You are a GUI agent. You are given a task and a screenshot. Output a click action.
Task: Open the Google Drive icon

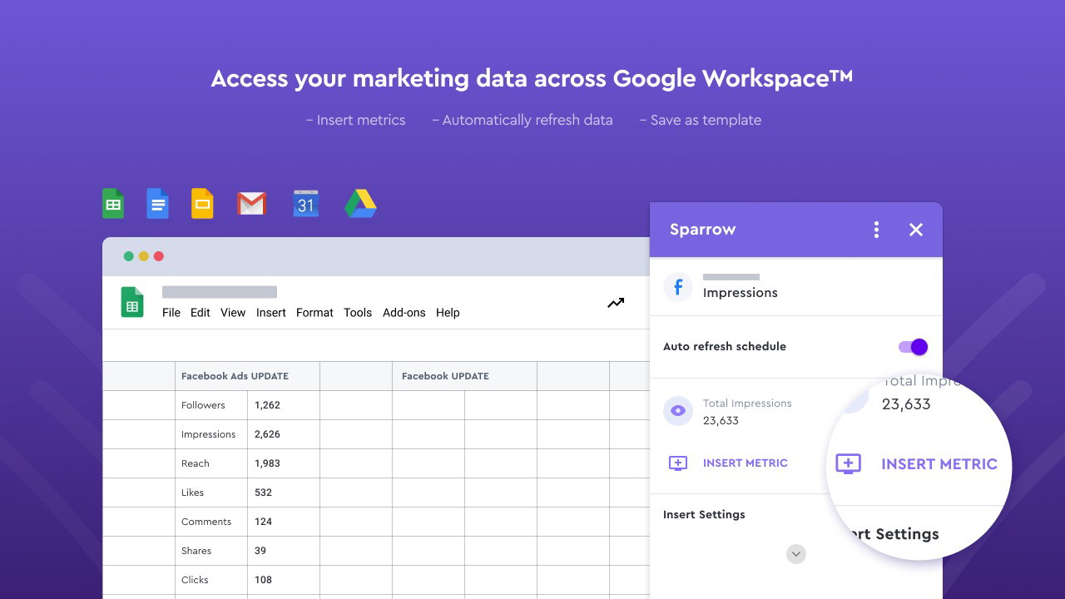[360, 204]
